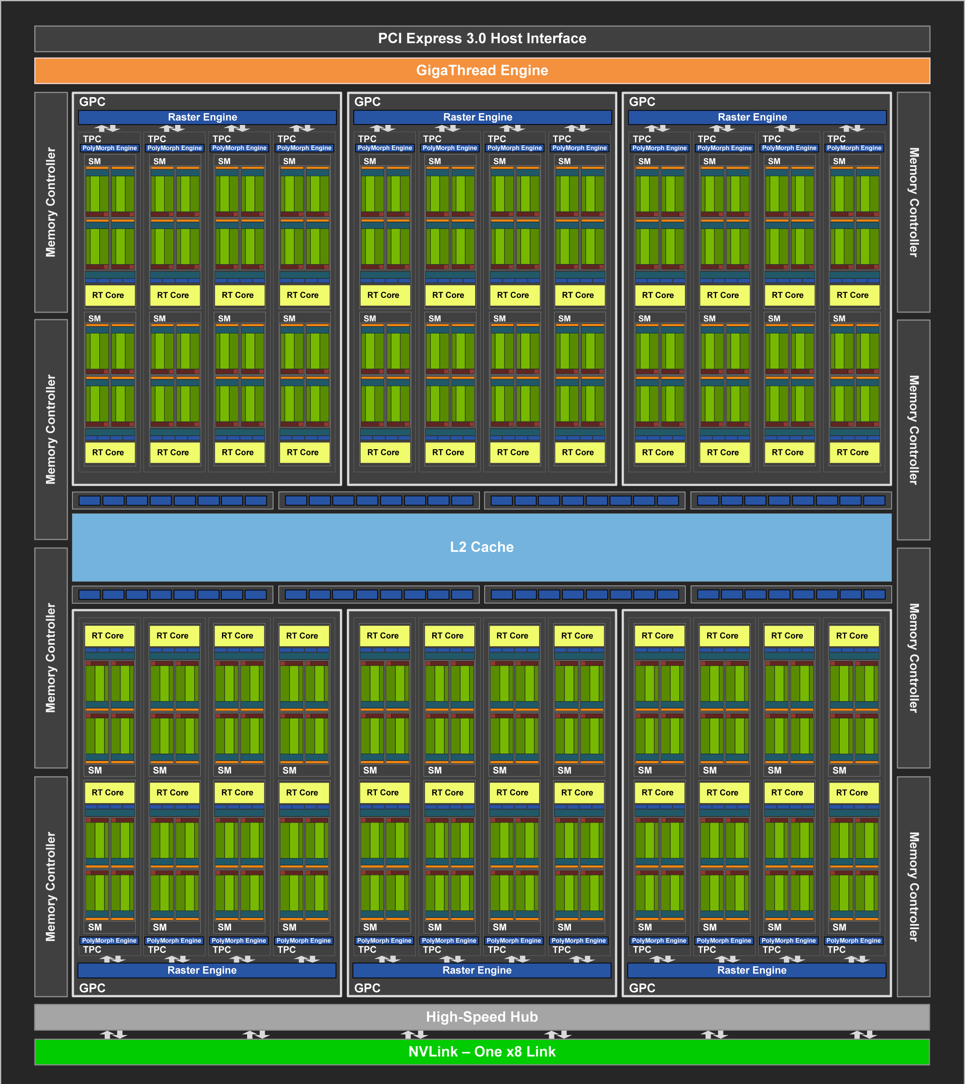965x1084 pixels.
Task: Select a PolyMorph Engine label in top-right GPC
Action: [659, 148]
